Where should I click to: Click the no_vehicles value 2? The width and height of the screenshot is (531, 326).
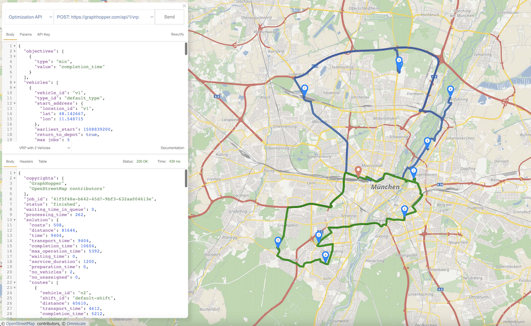(71, 272)
